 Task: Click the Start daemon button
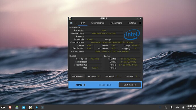tap(130, 85)
